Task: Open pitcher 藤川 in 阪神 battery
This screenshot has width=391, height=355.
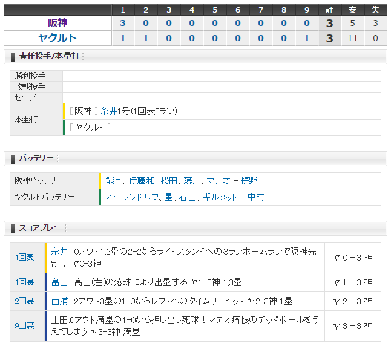Action: pyautogui.click(x=192, y=181)
